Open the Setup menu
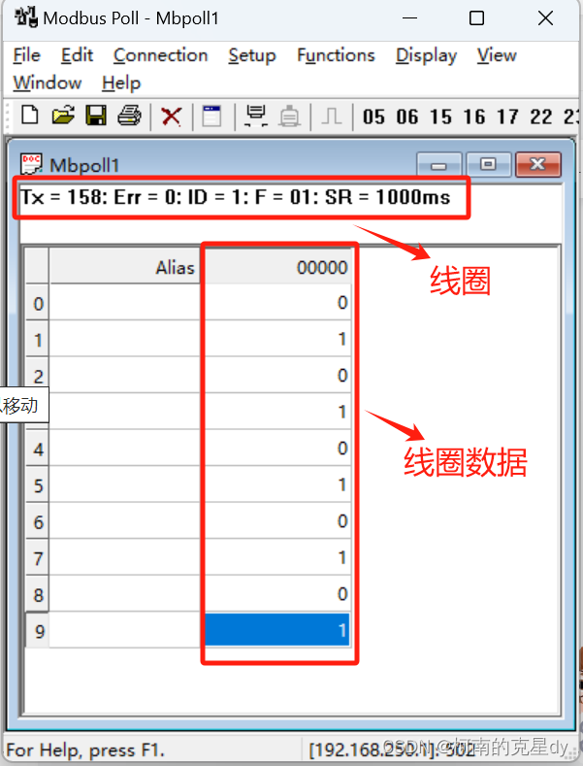This screenshot has width=583, height=766. [252, 55]
